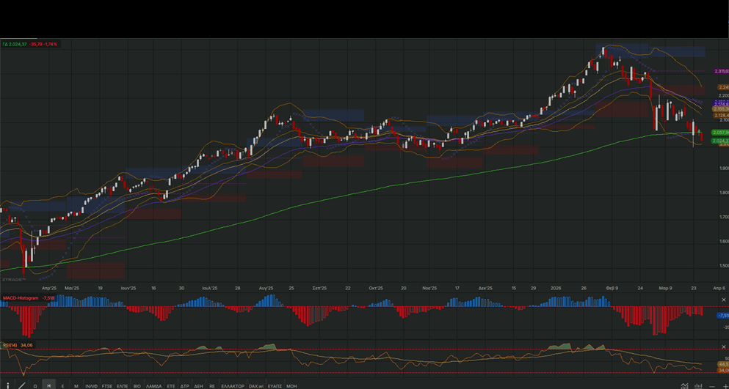The width and height of the screenshot is (729, 389).
Task: Click the RSI(14) indicator label
Action: click(11, 345)
